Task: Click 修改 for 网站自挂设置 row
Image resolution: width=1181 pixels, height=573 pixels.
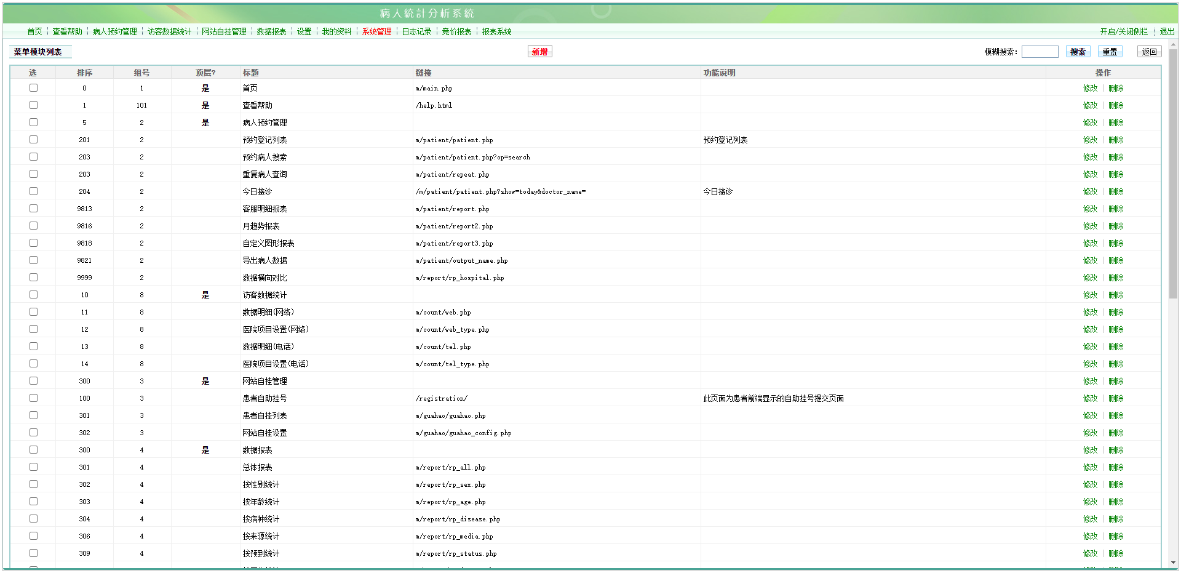Action: (x=1090, y=433)
